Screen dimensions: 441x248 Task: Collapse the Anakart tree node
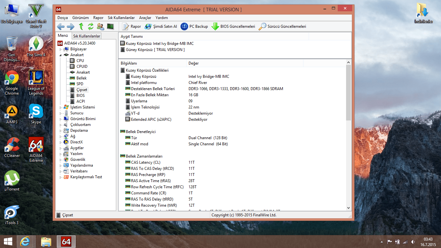[x=60, y=55]
